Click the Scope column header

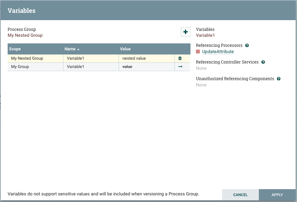click(x=35, y=49)
